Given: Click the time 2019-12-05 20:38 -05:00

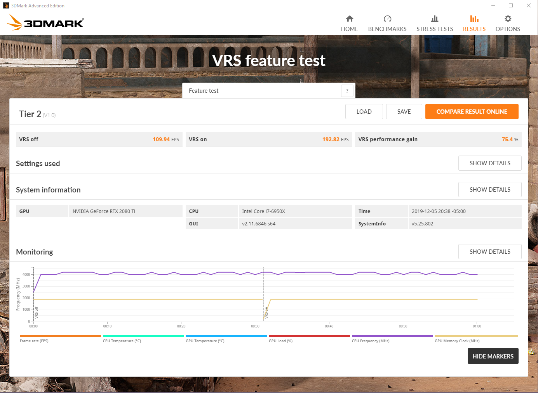Looking at the screenshot, I should tap(439, 211).
